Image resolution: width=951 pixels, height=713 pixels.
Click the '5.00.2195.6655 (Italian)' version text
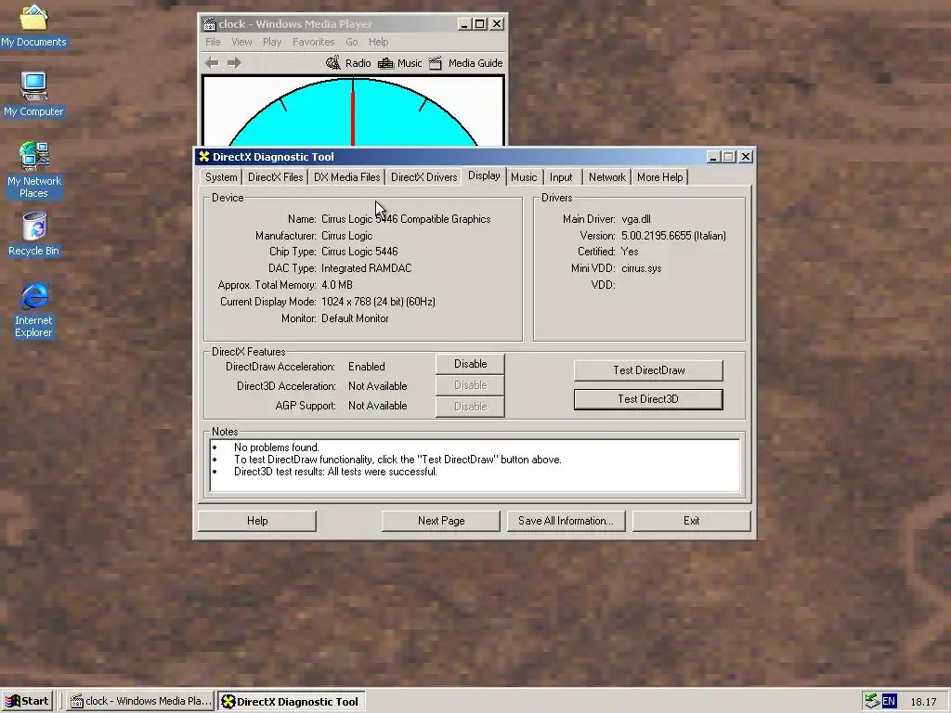[673, 236]
